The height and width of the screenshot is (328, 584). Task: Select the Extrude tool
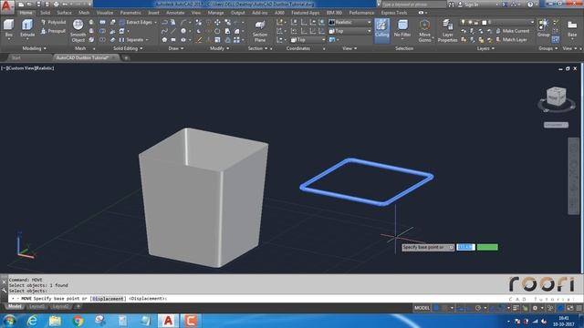tap(27, 28)
